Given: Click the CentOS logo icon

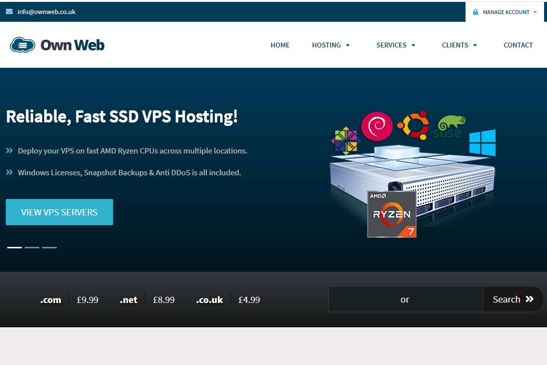Looking at the screenshot, I should [346, 141].
